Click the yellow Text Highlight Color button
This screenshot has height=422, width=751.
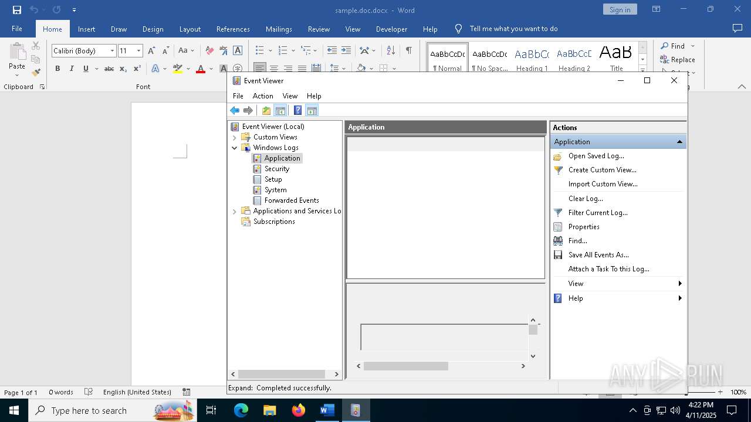[178, 69]
